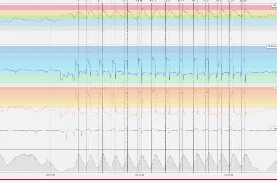
Task: Select lap marker 6
Action: click(x=112, y=1)
